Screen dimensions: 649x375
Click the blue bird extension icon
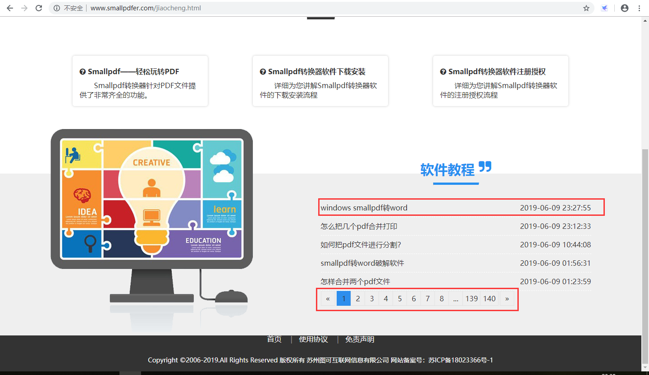605,8
